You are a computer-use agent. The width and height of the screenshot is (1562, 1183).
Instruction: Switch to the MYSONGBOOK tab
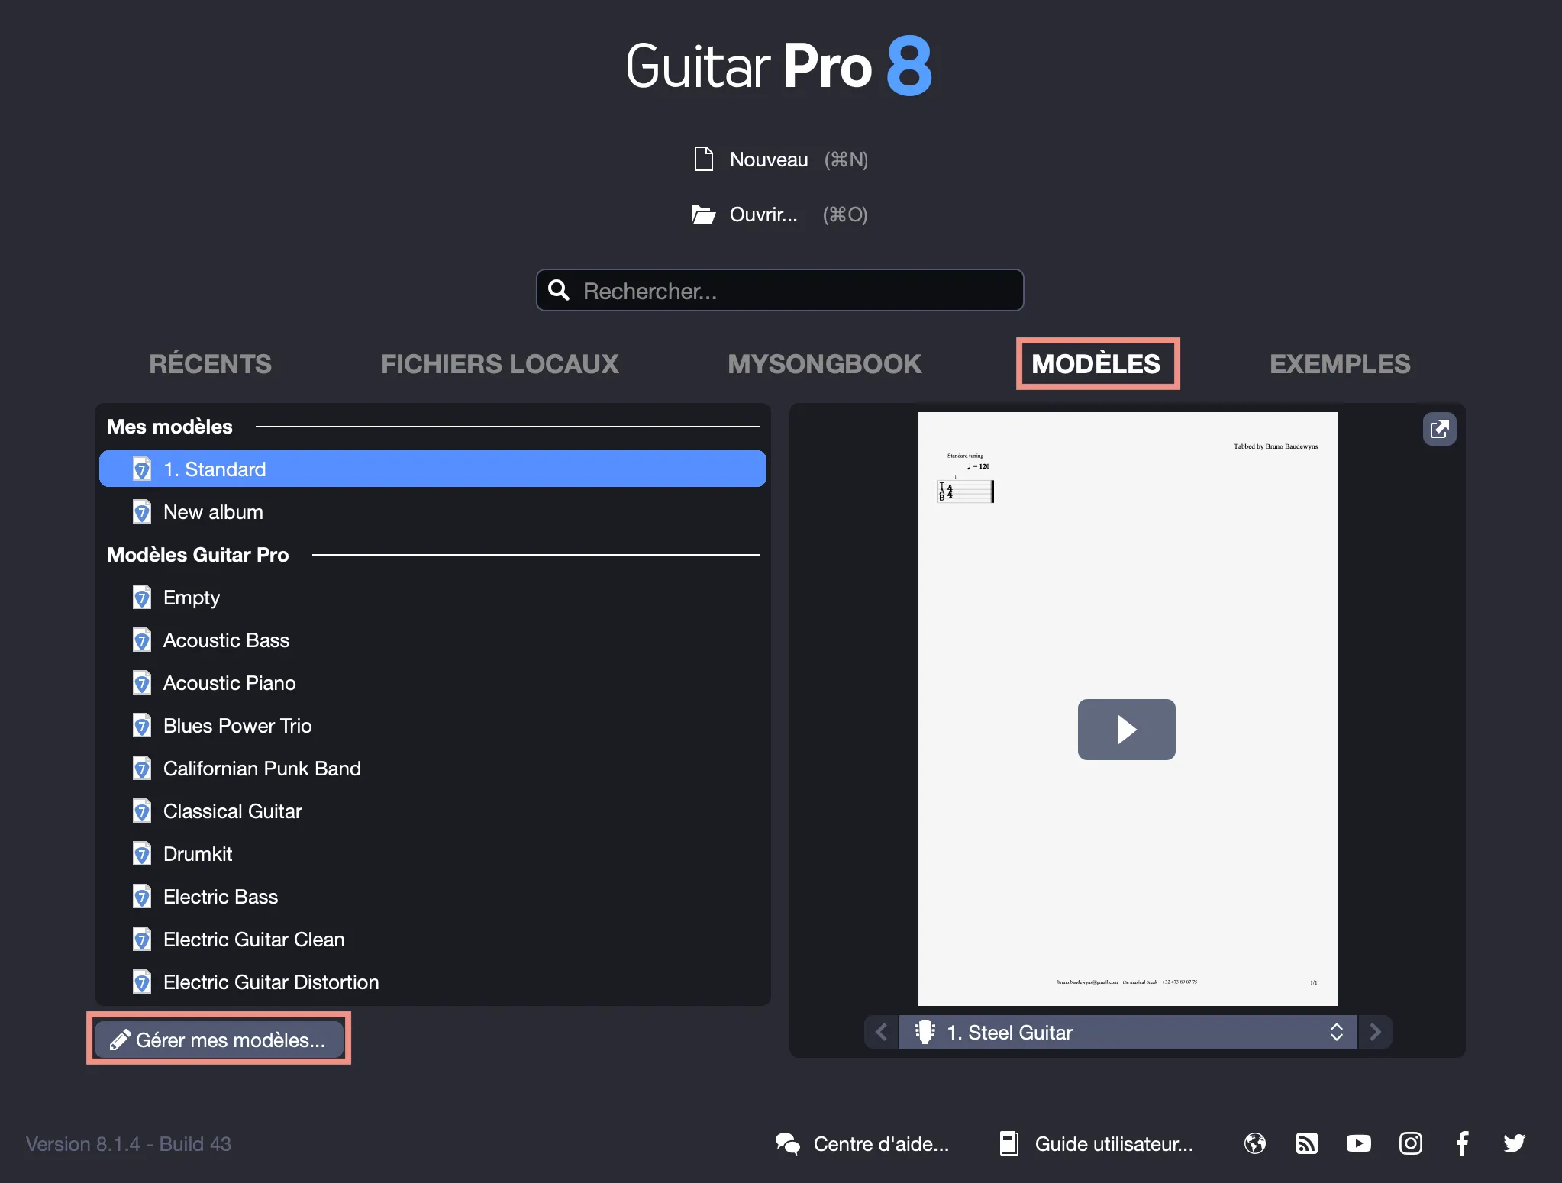(825, 363)
